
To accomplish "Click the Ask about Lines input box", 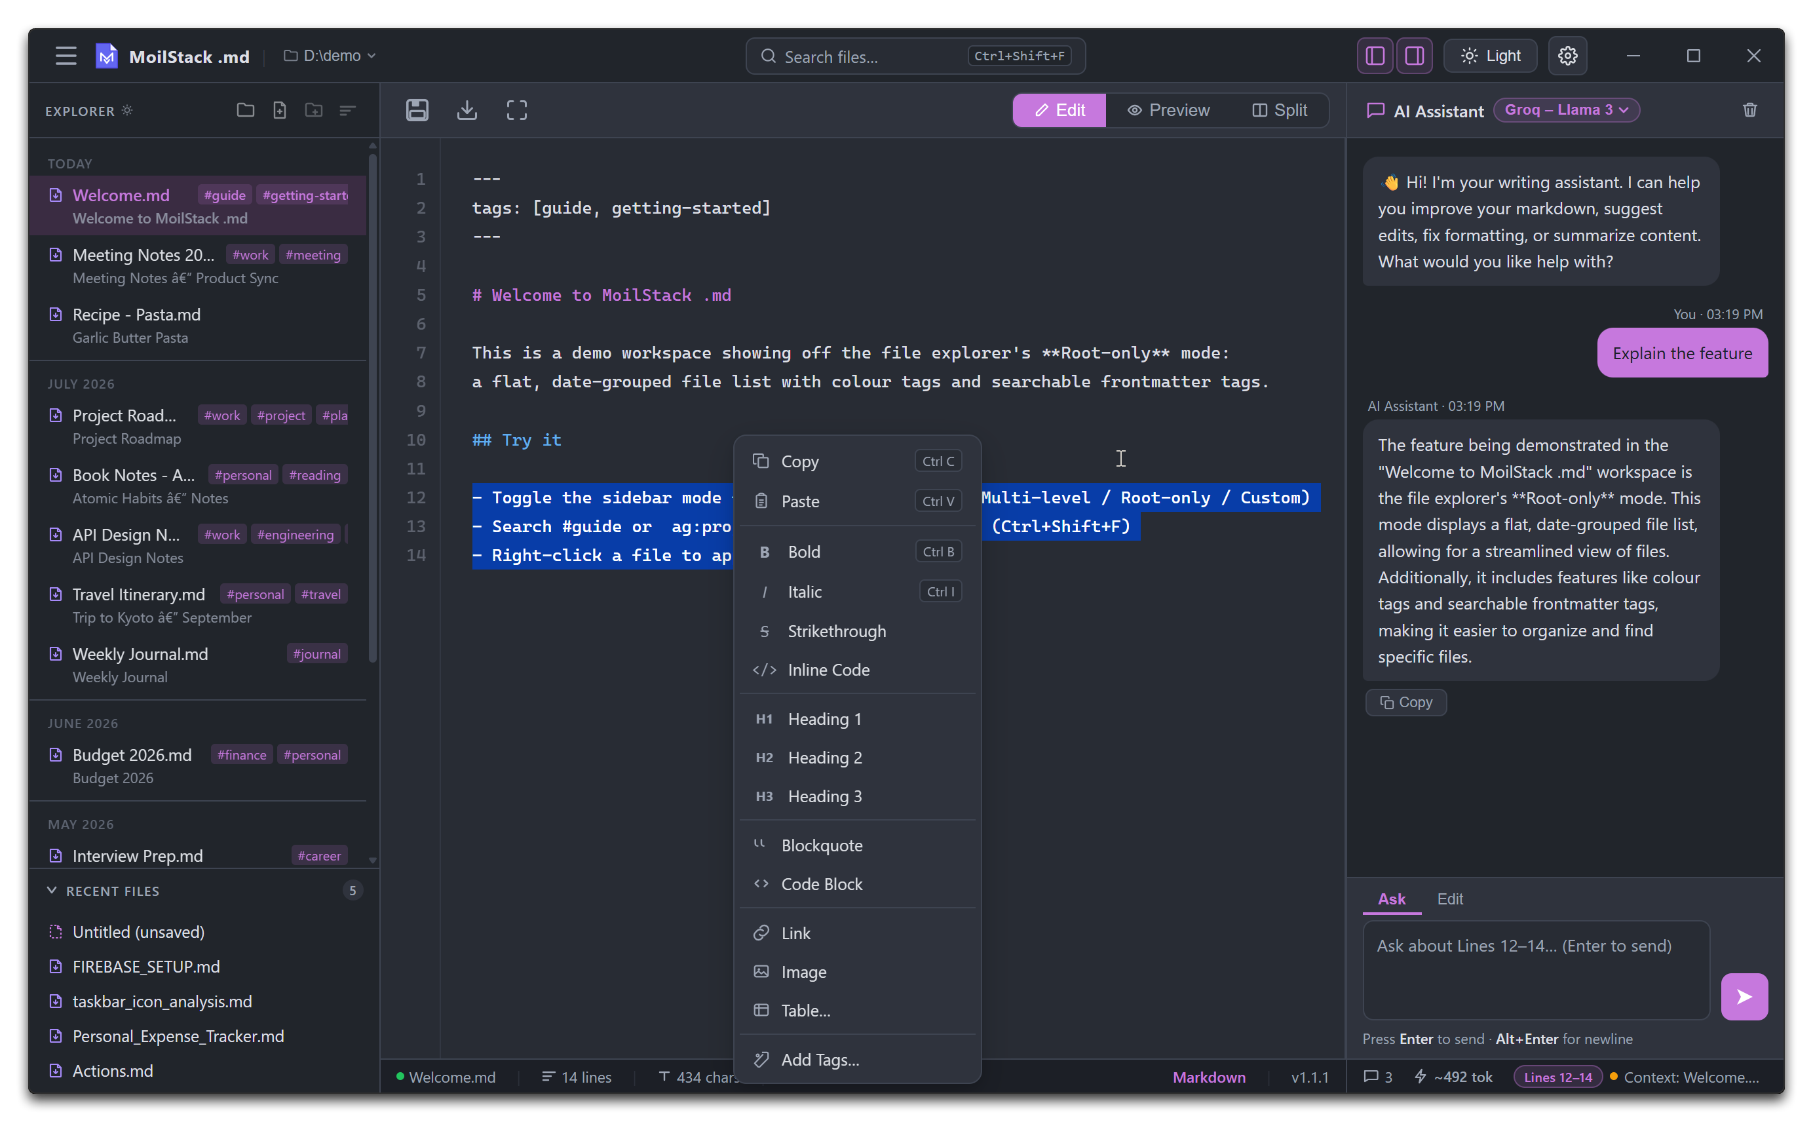I will coord(1536,970).
